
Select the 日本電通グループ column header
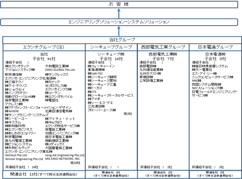(x=215, y=47)
